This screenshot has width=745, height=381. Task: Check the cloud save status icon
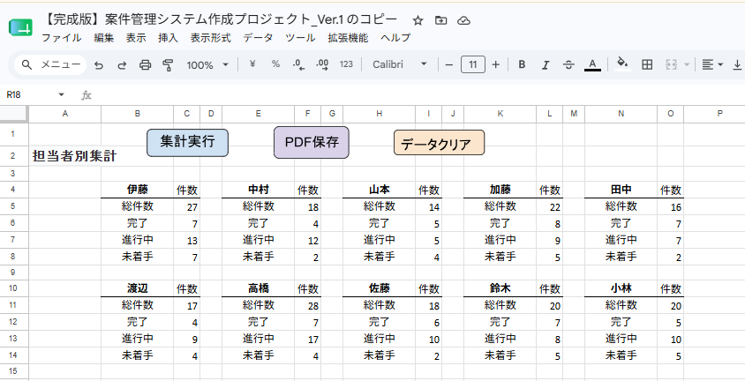(463, 20)
